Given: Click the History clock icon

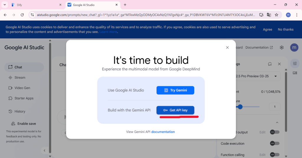Looking at the screenshot, I should coord(10,111).
